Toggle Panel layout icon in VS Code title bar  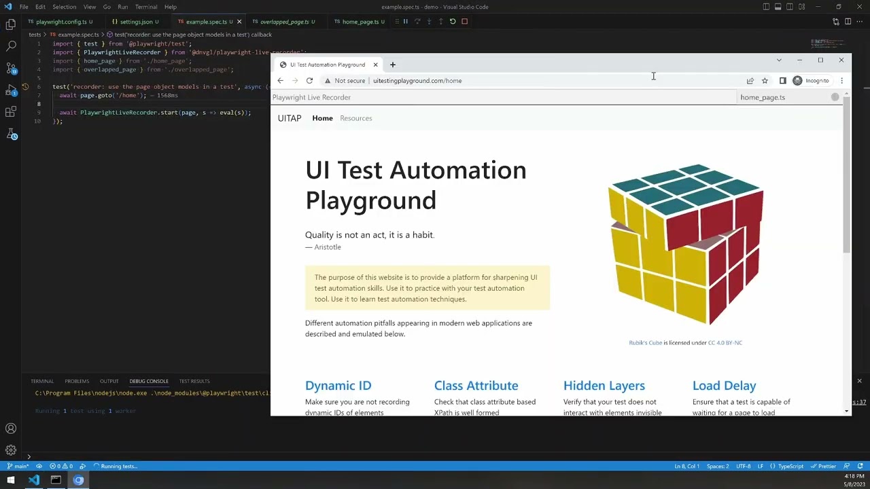(x=778, y=7)
